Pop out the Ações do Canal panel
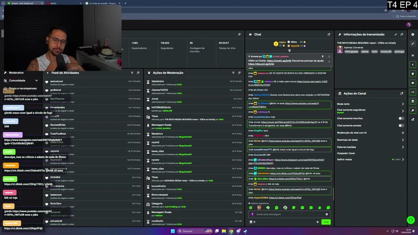The width and height of the screenshot is (418, 235). tap(402, 93)
